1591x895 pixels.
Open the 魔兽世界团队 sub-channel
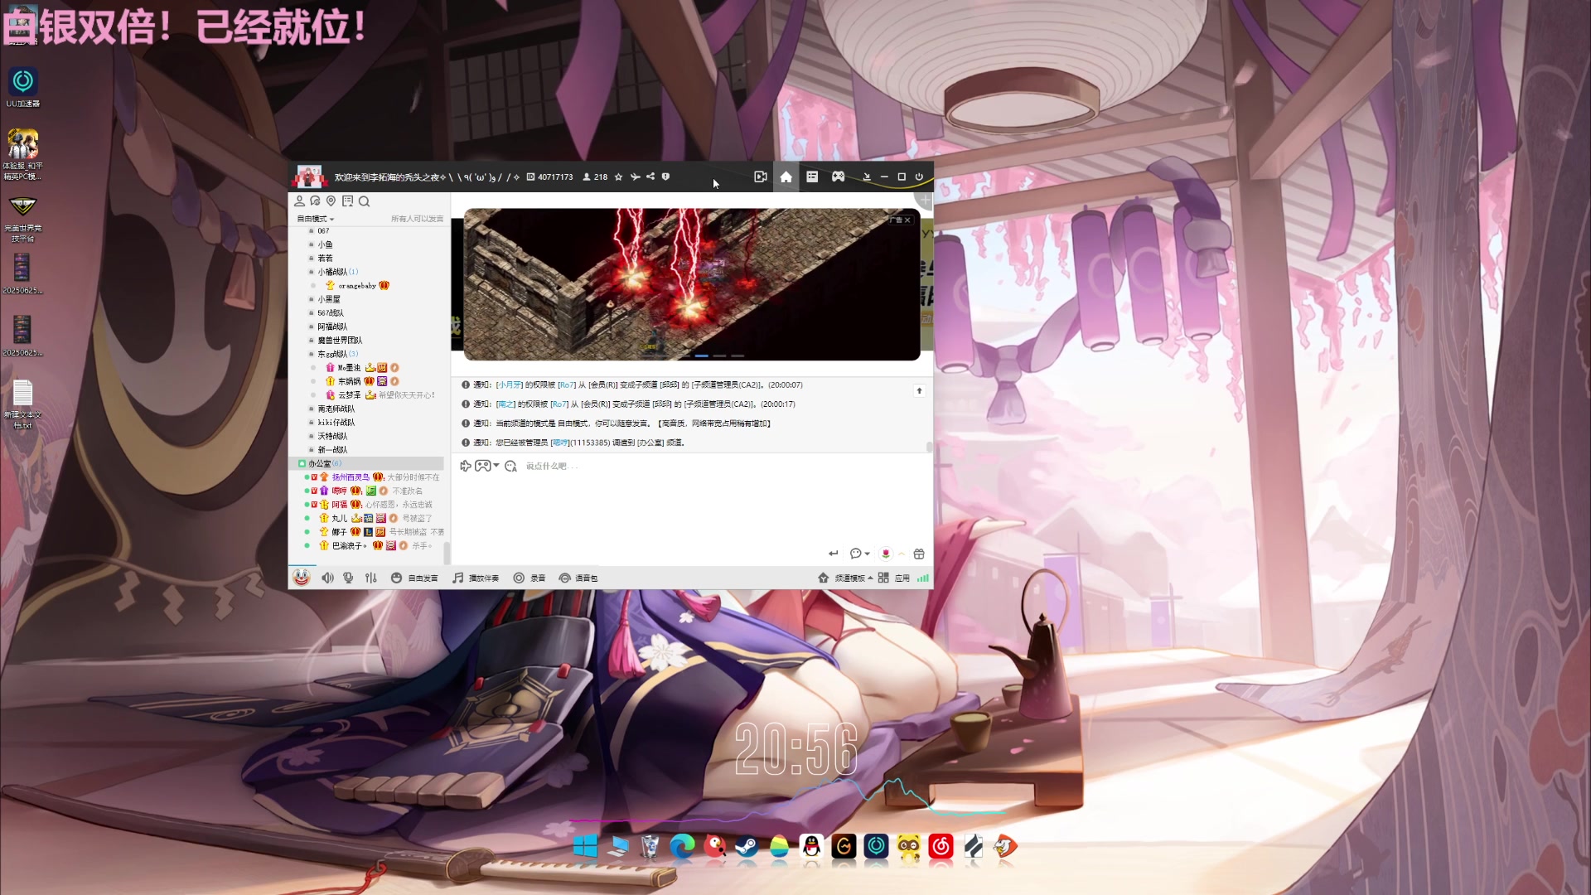point(339,341)
